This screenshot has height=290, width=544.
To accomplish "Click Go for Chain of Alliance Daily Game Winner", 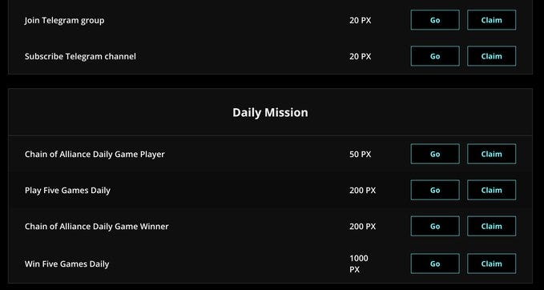I will click(435, 226).
